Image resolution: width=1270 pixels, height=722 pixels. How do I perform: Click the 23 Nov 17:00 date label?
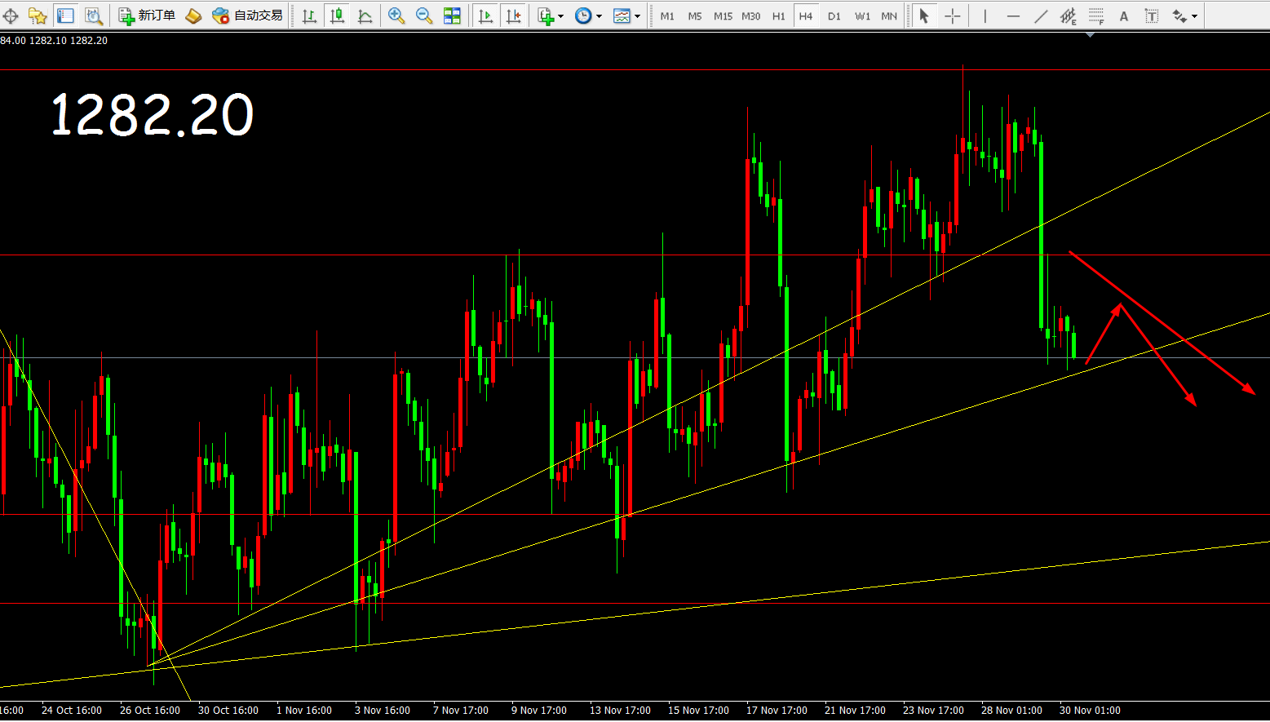pos(933,711)
